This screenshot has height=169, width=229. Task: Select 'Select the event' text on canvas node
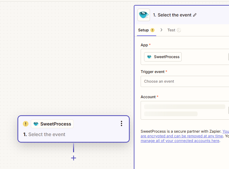pyautogui.click(x=47, y=135)
